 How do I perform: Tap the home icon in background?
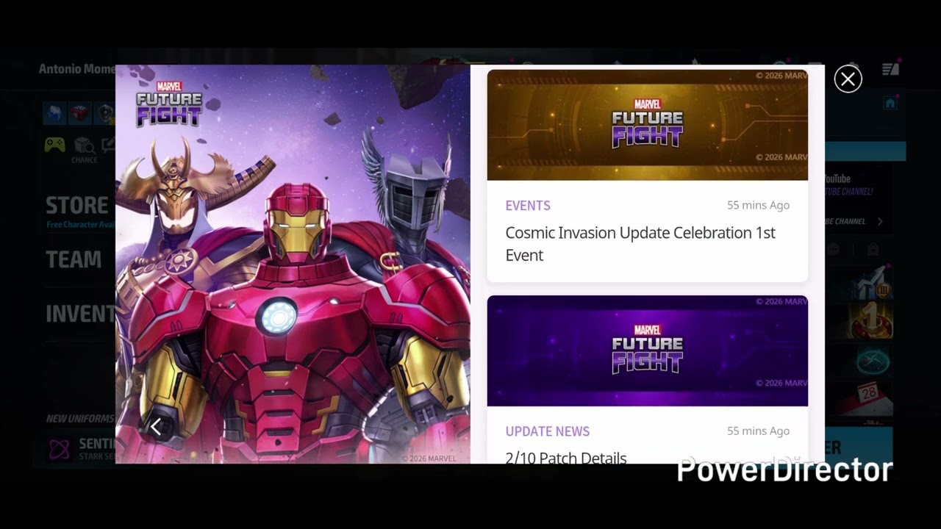[x=890, y=104]
